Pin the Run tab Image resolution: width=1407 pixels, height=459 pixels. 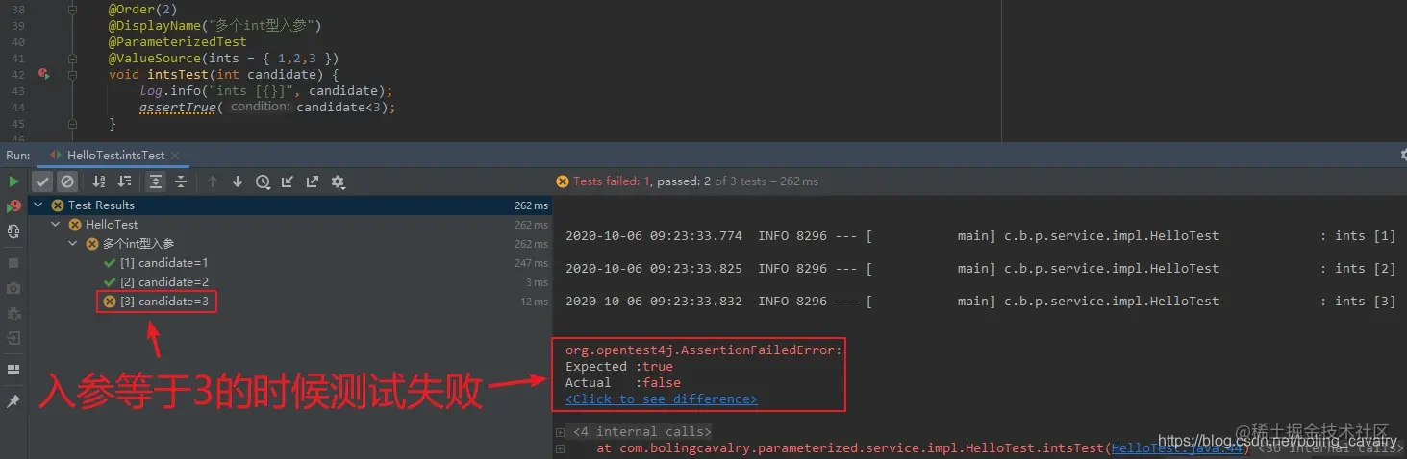pyautogui.click(x=13, y=401)
